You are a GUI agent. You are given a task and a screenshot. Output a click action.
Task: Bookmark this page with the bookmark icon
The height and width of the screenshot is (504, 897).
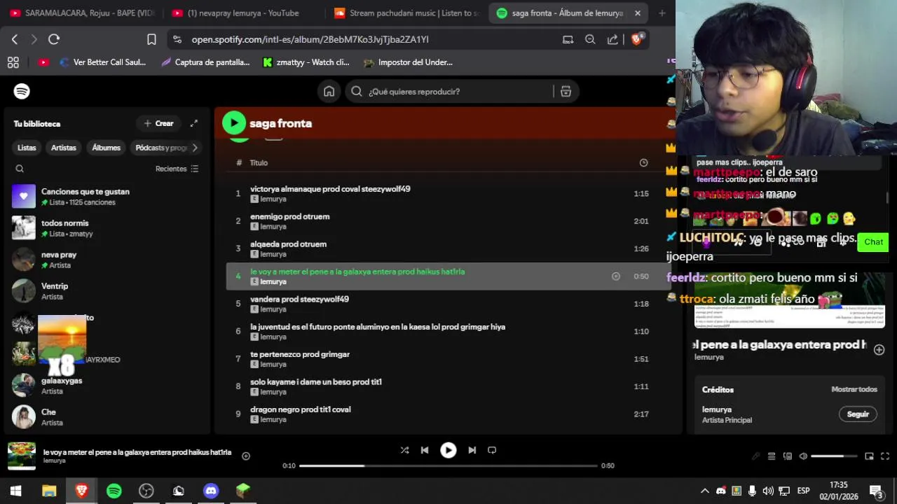pyautogui.click(x=151, y=40)
